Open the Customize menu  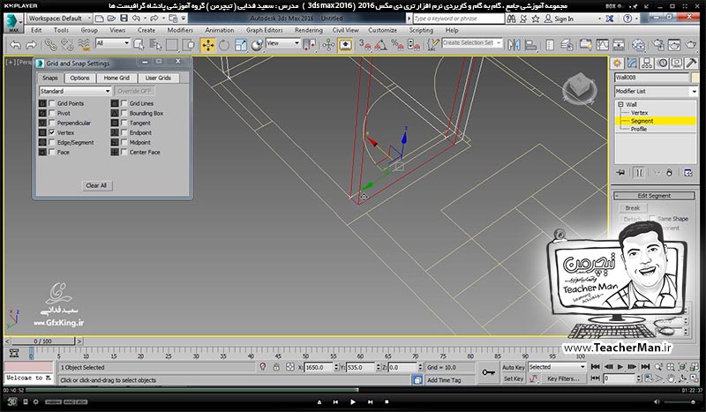tap(382, 30)
